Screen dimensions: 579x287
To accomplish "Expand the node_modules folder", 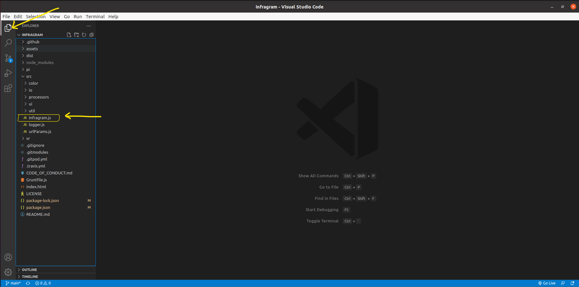I will [56, 63].
